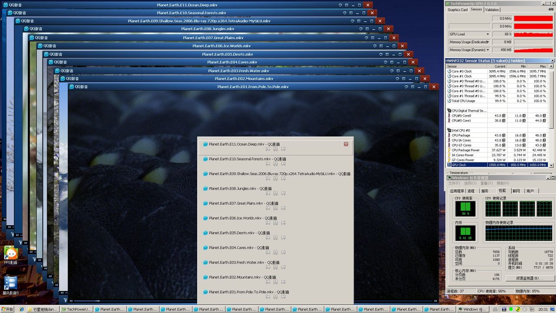Pause the E02.Mountains list entry

coord(275,282)
